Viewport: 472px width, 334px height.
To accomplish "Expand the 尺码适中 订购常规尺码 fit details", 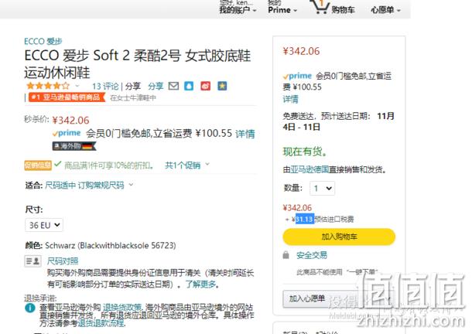I will 89,186.
